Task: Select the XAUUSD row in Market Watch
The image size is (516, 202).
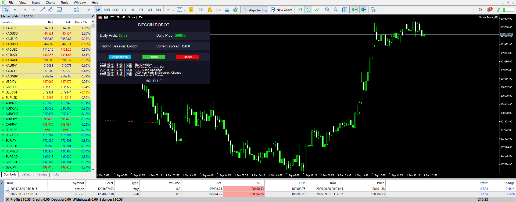Action: click(x=45, y=44)
